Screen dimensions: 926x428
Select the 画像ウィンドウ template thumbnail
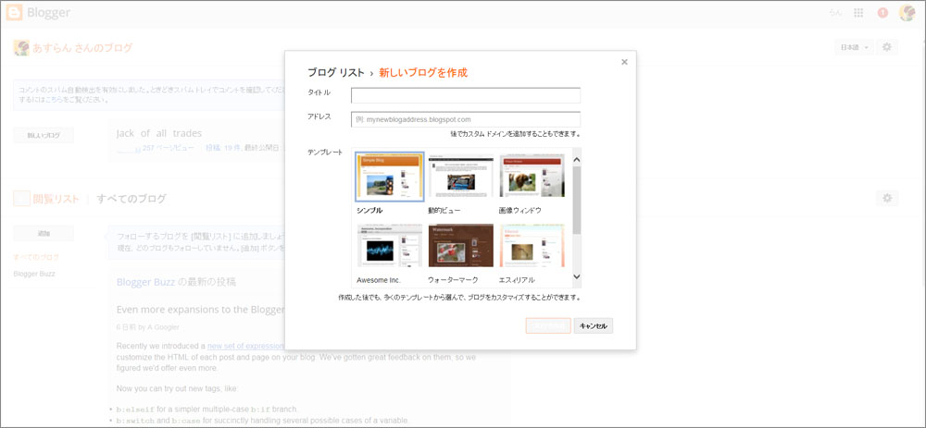click(x=532, y=176)
